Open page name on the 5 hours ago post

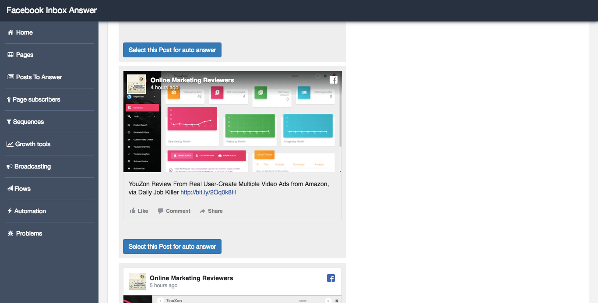point(191,278)
